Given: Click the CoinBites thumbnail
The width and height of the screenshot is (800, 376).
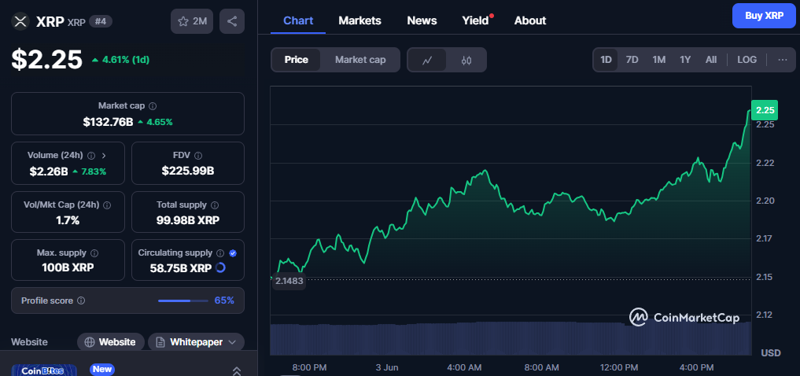Looking at the screenshot, I should click(x=44, y=370).
